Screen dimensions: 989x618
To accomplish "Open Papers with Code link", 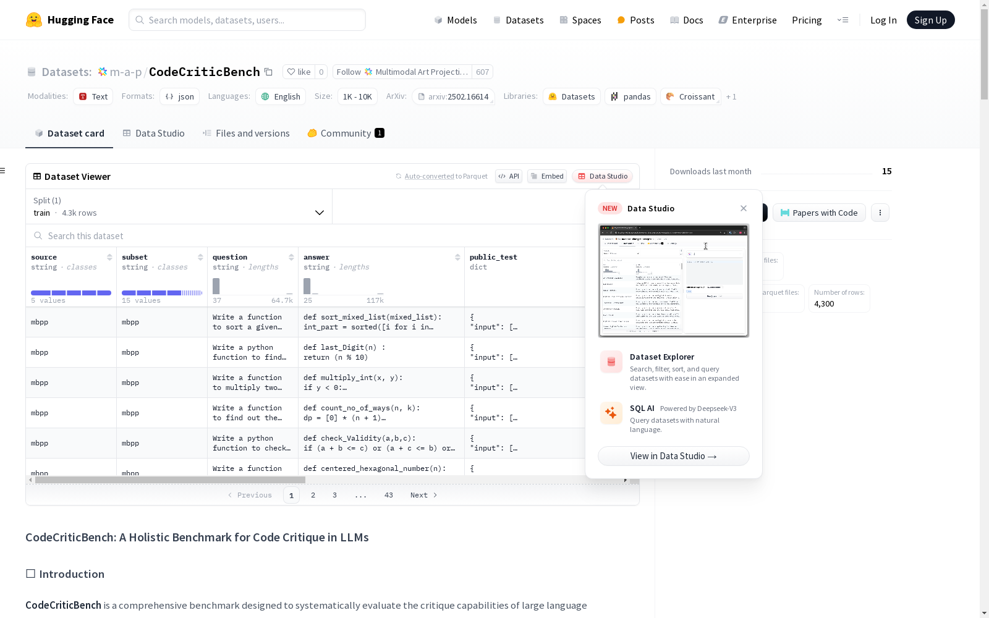I will click(x=819, y=213).
